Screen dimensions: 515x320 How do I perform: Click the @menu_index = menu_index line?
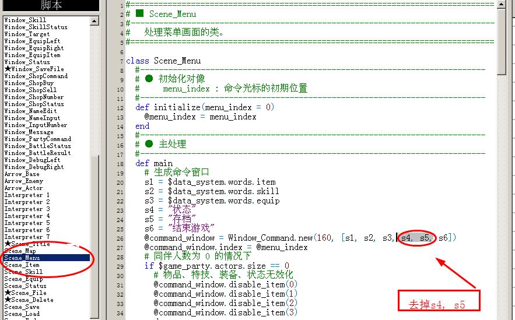[x=201, y=117]
